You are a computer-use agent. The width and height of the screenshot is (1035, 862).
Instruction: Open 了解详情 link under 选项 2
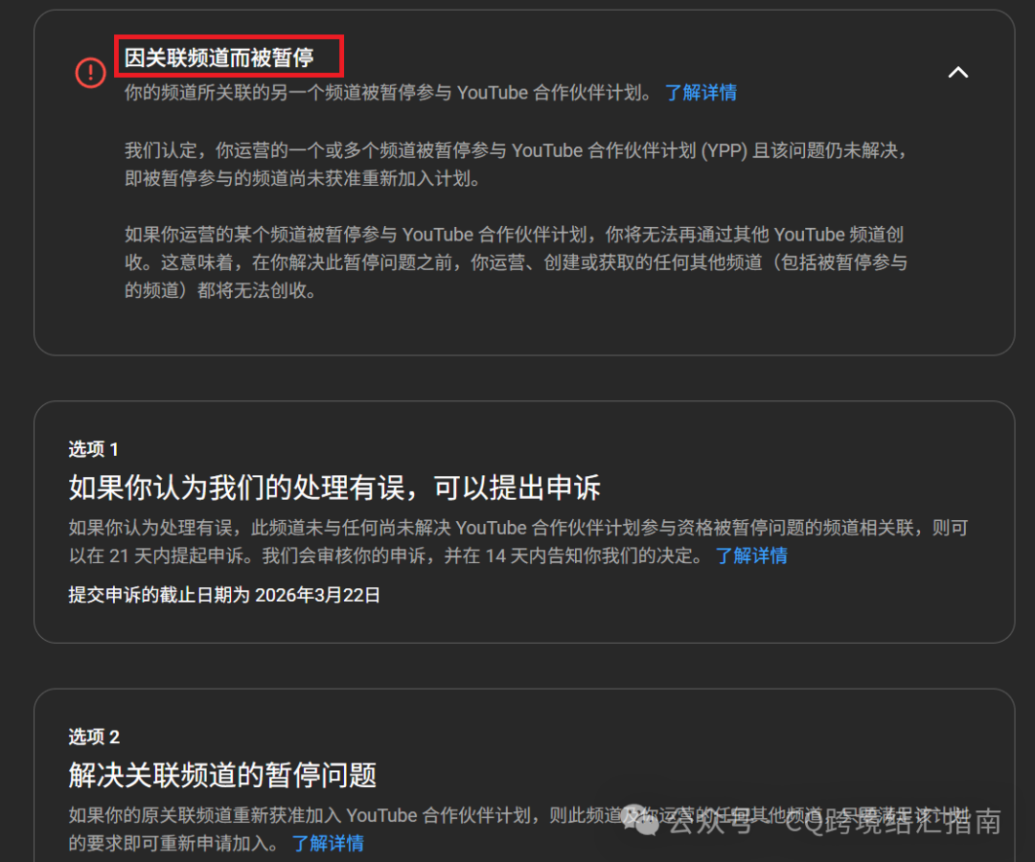click(328, 844)
